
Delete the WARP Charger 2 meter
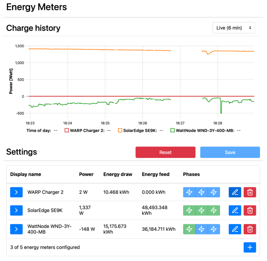click(250, 192)
